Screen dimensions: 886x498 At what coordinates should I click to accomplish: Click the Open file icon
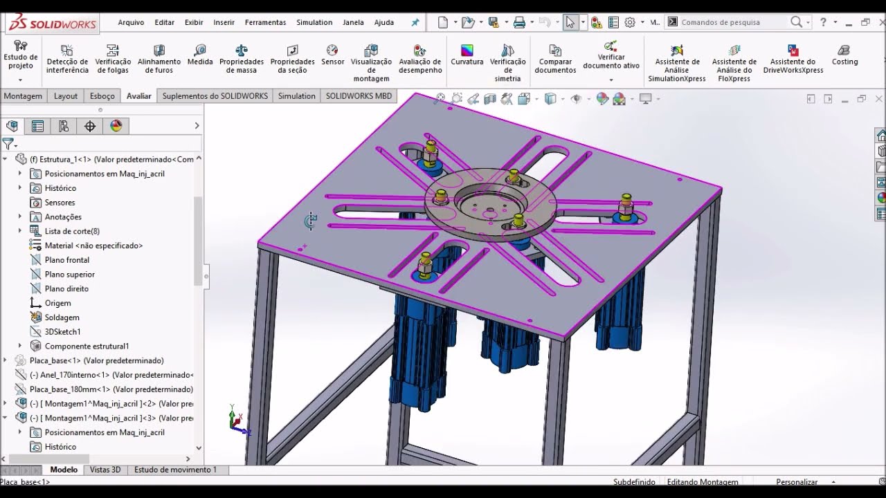coord(468,22)
